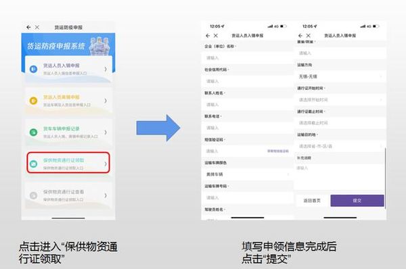
Task: Tap the 返回首页 button
Action: (x=312, y=201)
